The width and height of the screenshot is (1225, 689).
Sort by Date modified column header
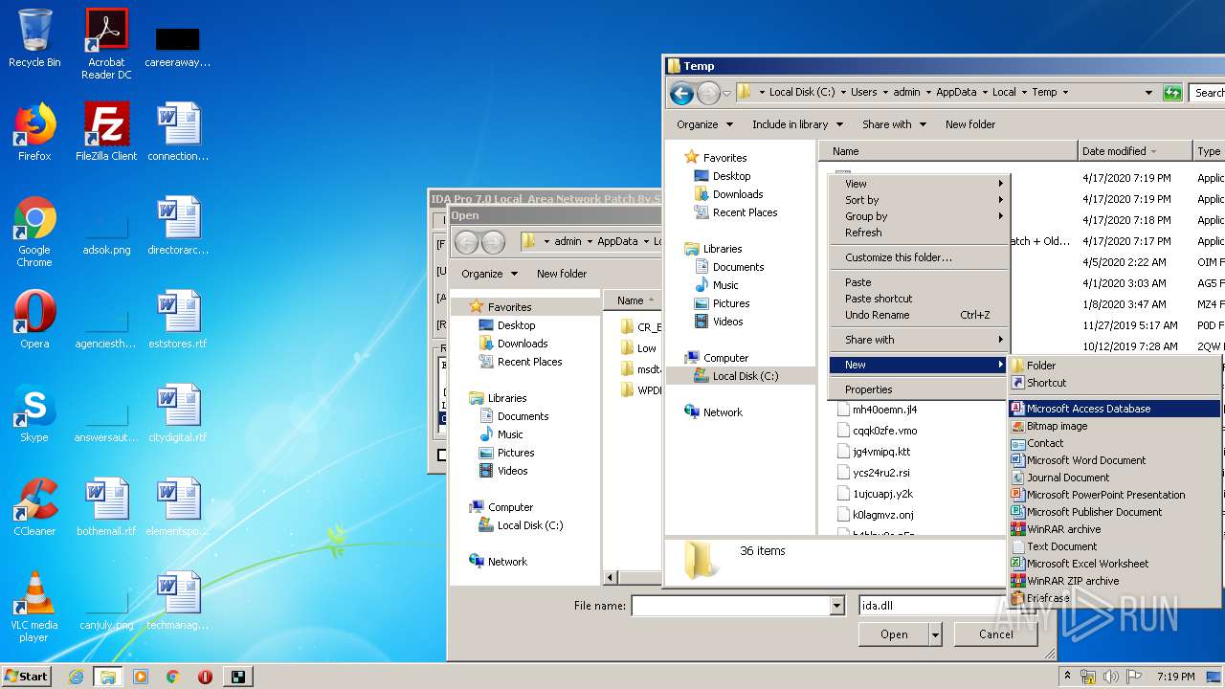click(1134, 151)
